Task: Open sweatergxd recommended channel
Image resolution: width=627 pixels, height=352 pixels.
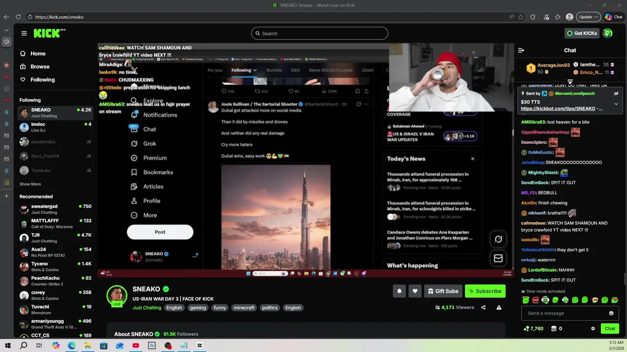Action: [x=55, y=209]
